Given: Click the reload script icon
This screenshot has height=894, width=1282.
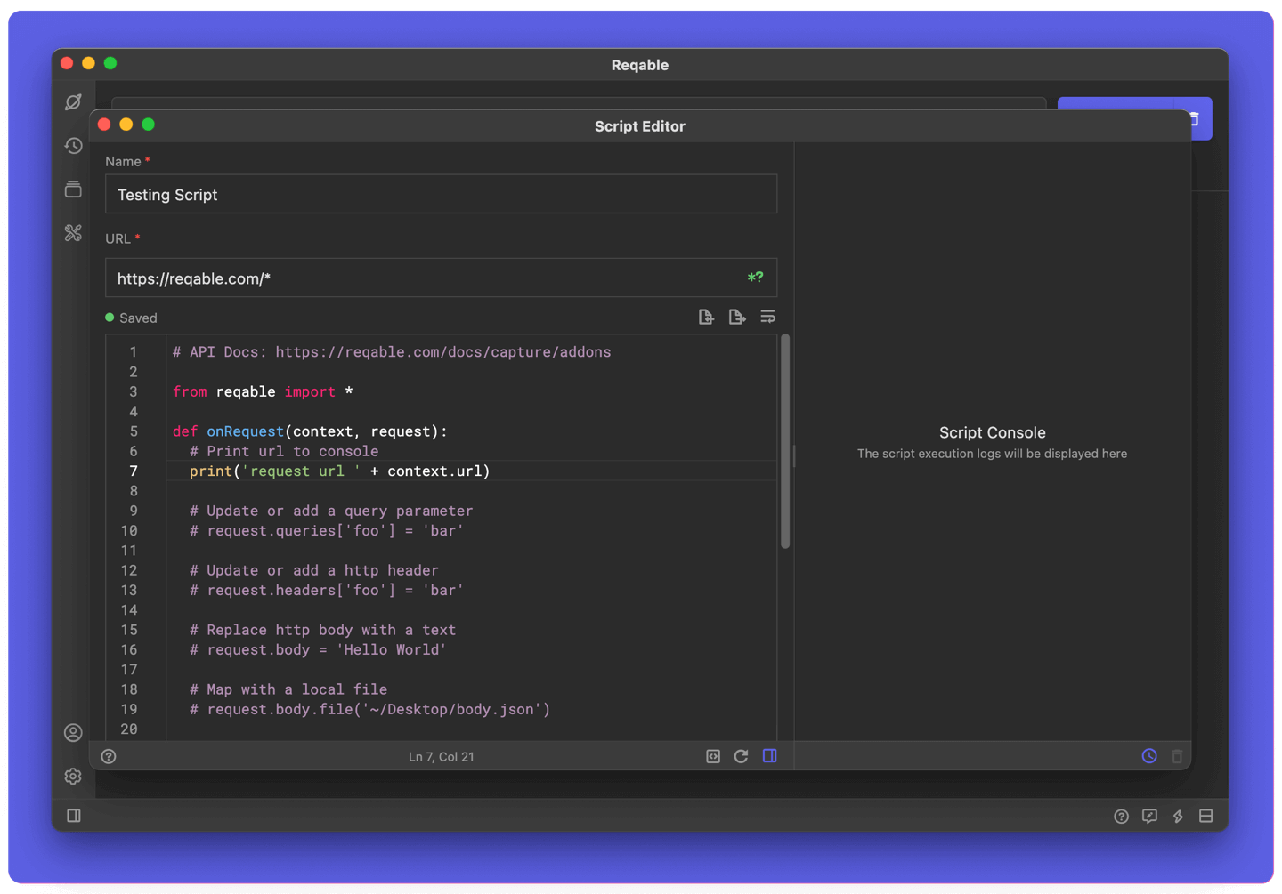Looking at the screenshot, I should (x=741, y=756).
